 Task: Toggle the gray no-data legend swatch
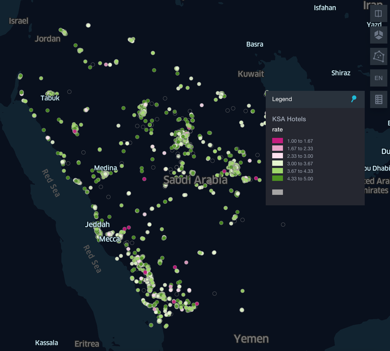click(x=277, y=192)
